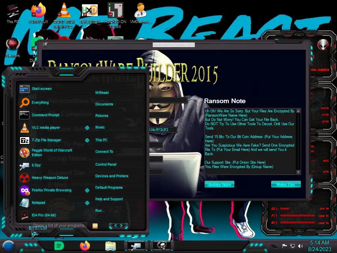Expand Firefox Private Browsing jump list arrow
The image size is (337, 253).
[87, 190]
